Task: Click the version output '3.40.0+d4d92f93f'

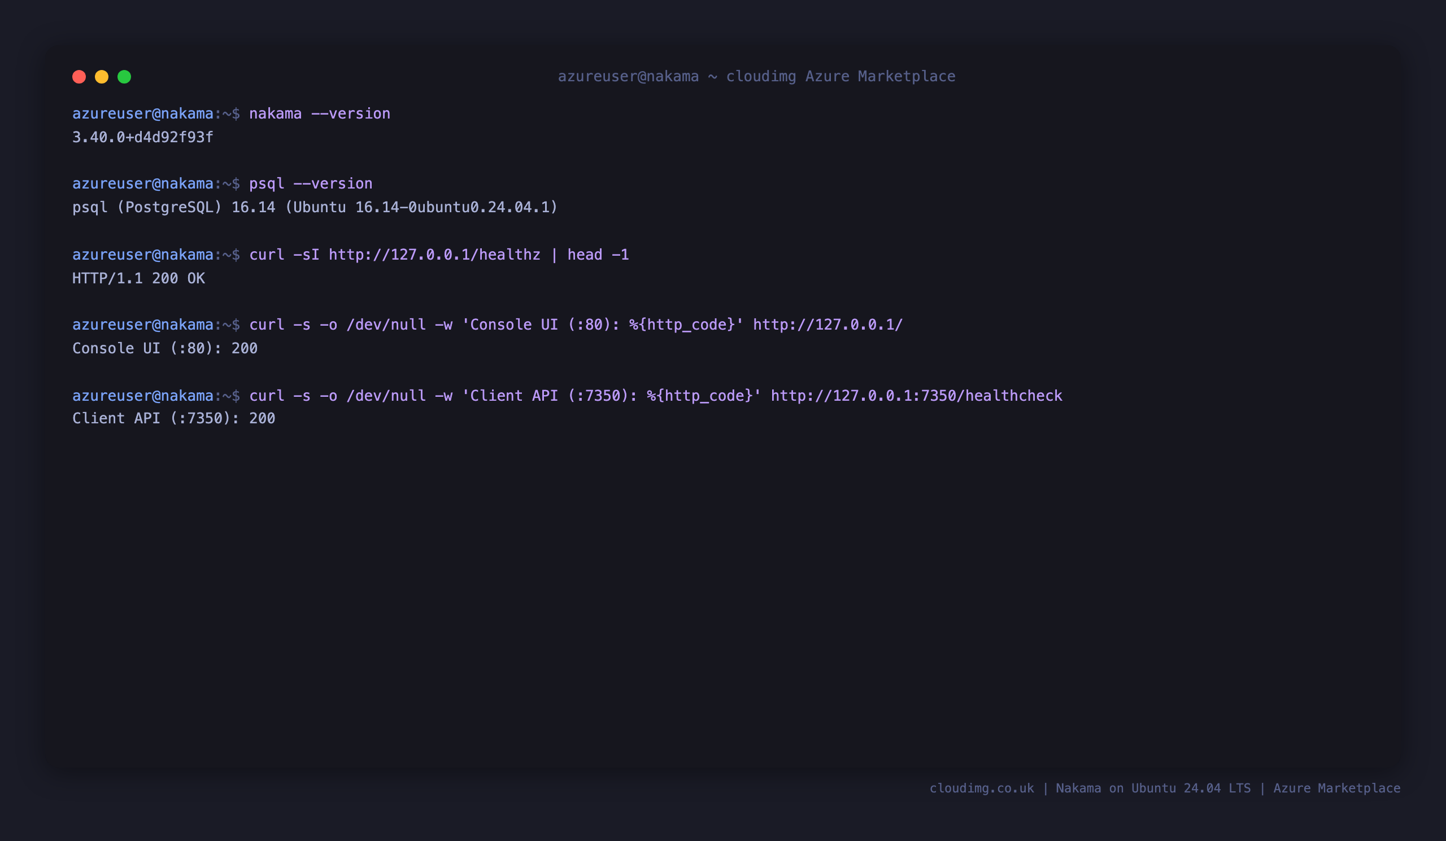Action: [x=142, y=137]
